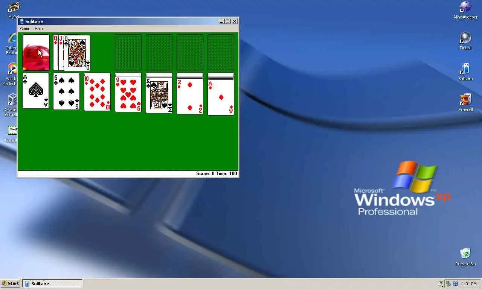The width and height of the screenshot is (482, 289).
Task: Click the 6 of spades card
Action: 67,91
